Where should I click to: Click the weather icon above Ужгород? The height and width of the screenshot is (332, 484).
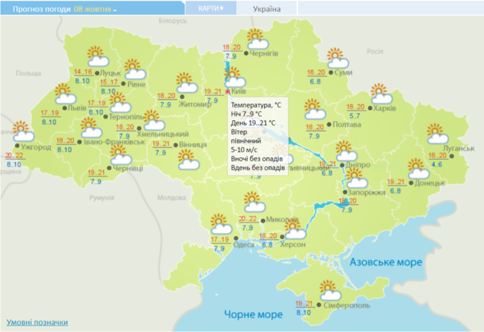click(x=23, y=131)
